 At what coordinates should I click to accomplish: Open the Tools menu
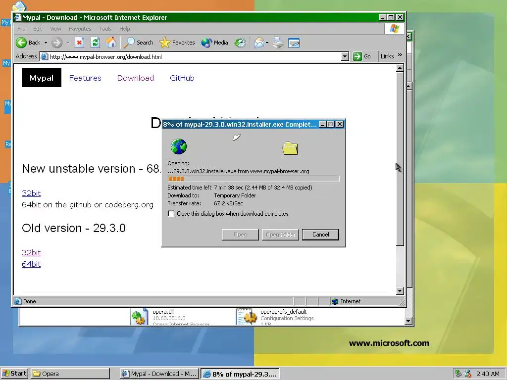pyautogui.click(x=105, y=29)
